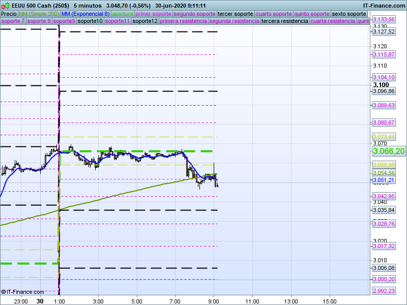This screenshot has height=305, width=407.
Task: Click the IT-Finance.com link at top right
Action: coord(384,6)
